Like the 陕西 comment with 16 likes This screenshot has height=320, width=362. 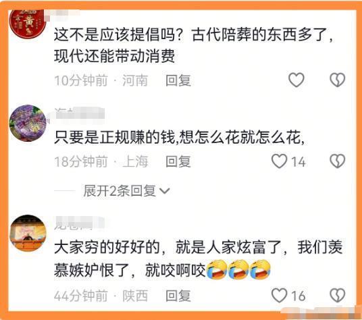tap(280, 295)
